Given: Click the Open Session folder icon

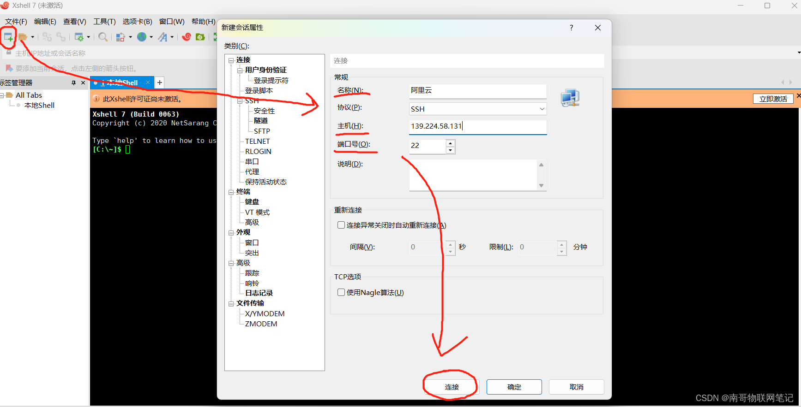Looking at the screenshot, I should (x=23, y=37).
